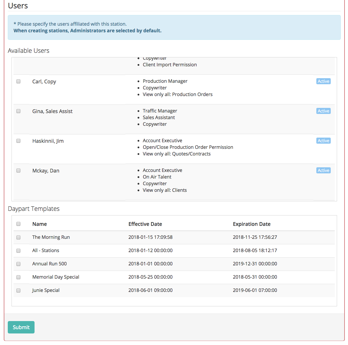
Task: Submit the station form
Action: click(21, 327)
